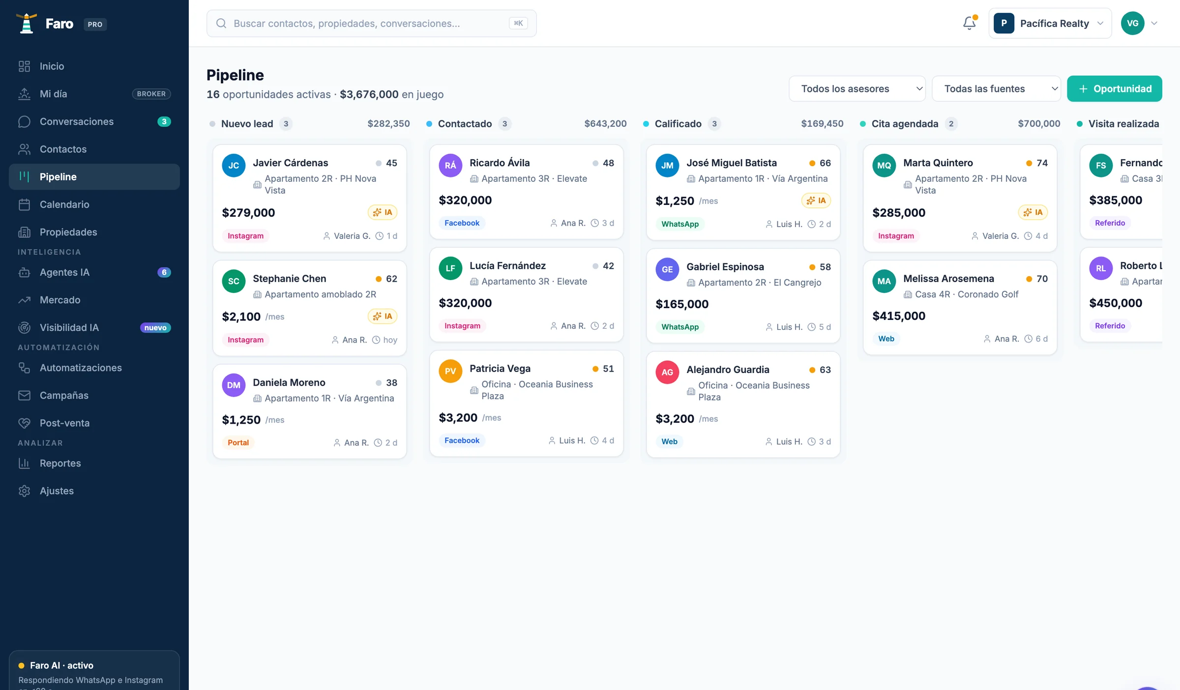Open the Alejandro Guardia opportunity card

click(743, 404)
